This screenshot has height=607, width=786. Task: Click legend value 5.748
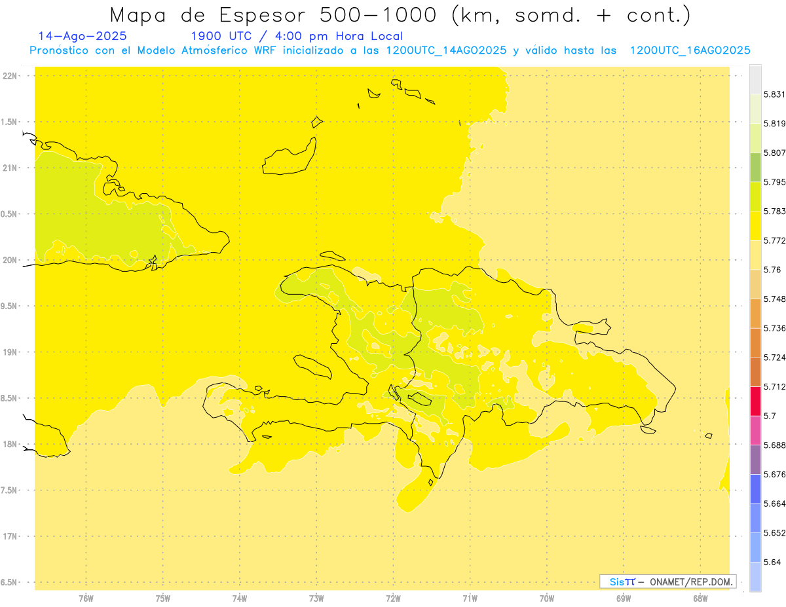tap(775, 299)
